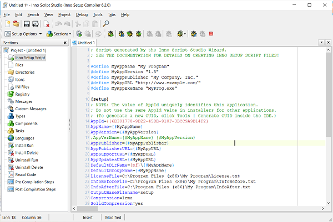The image size is (333, 222).
Task: Click the Compression=lzma line
Action: click(x=112, y=198)
